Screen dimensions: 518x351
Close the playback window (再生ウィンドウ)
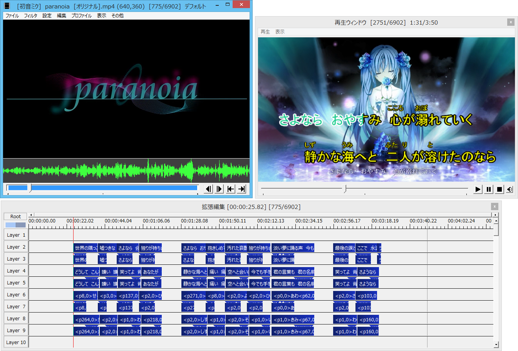[x=511, y=22]
